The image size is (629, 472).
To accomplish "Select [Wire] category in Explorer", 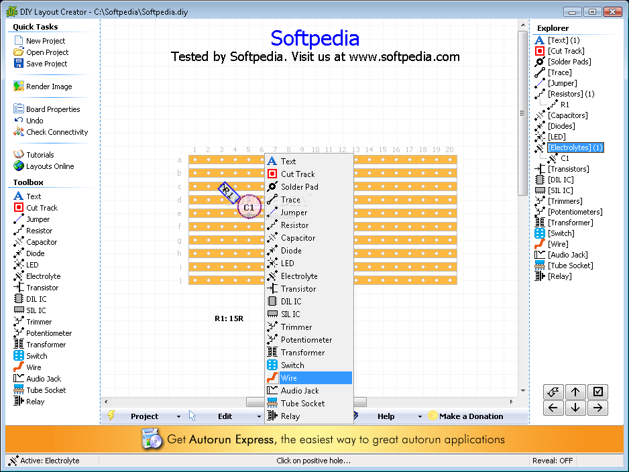I will pos(558,244).
